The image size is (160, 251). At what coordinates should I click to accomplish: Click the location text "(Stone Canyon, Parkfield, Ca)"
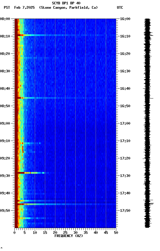click(68, 8)
